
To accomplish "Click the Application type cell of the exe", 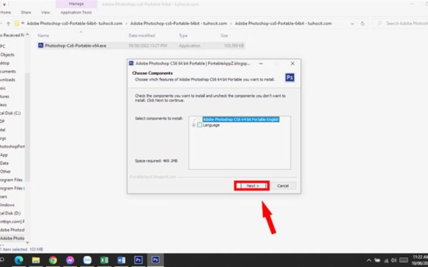I will pyautogui.click(x=189, y=46).
